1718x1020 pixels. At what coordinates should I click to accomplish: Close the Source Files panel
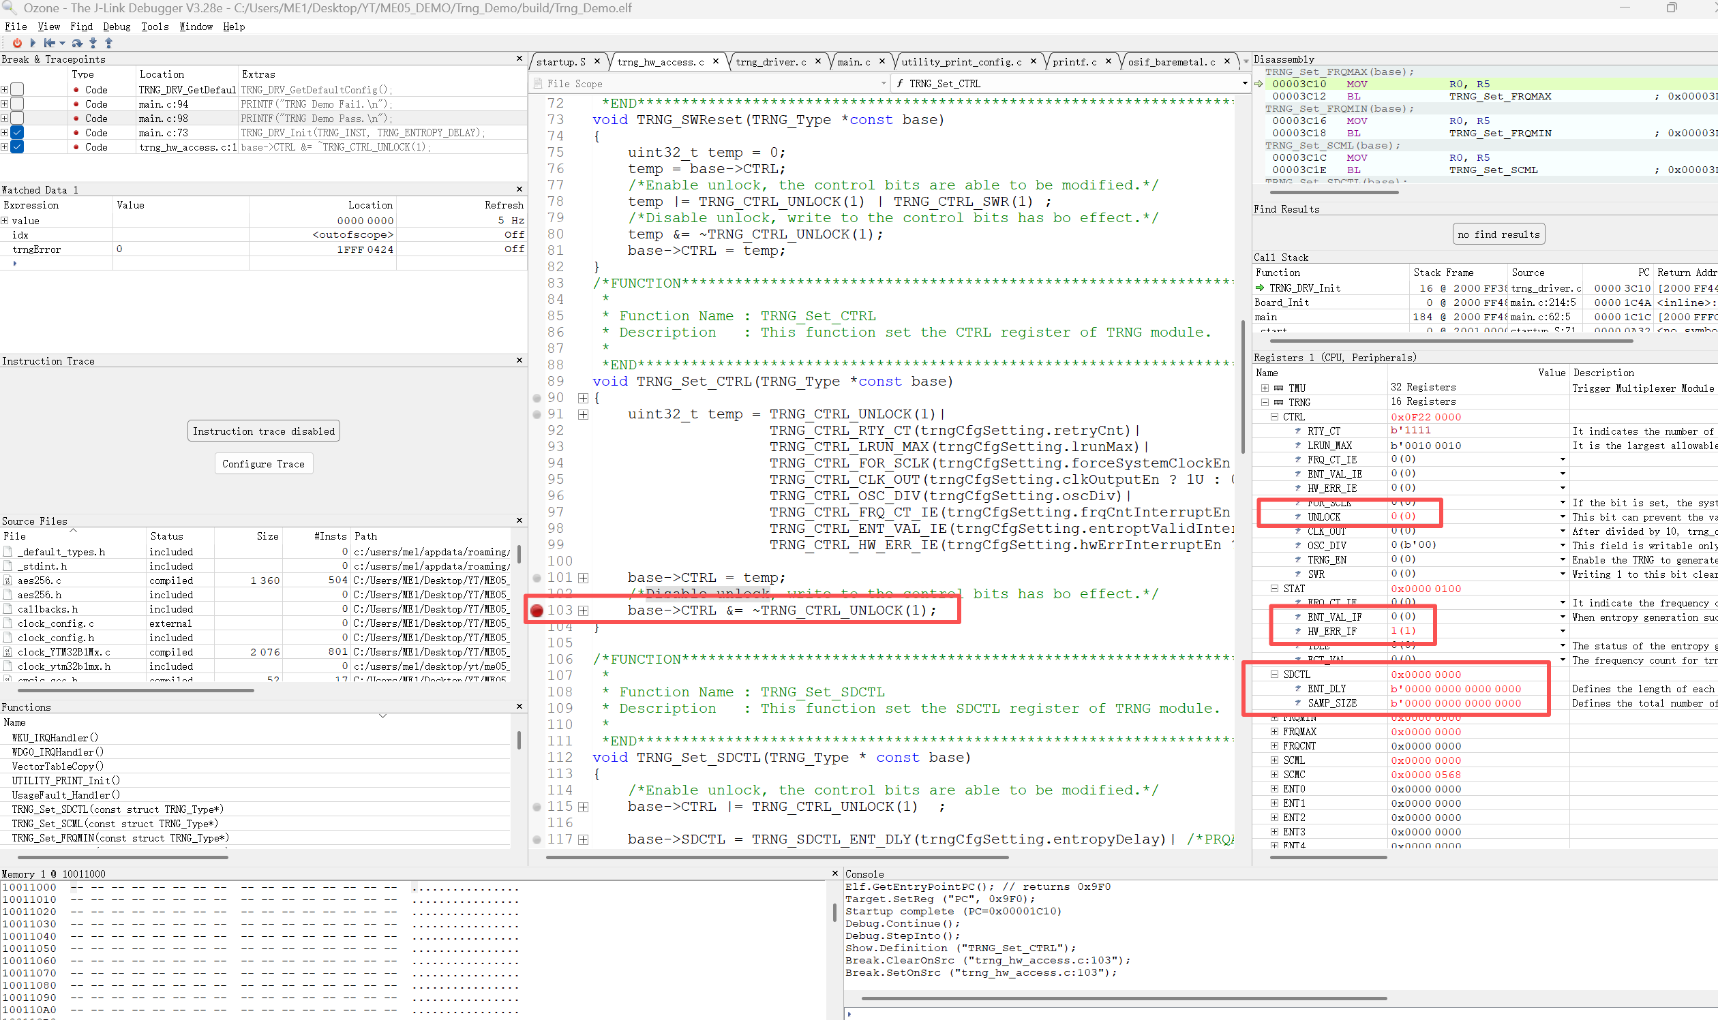[x=519, y=521]
